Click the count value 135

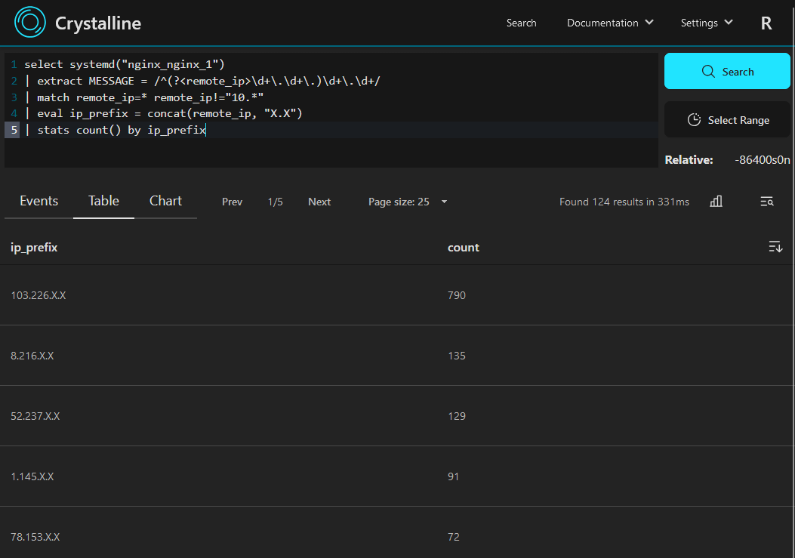(x=456, y=356)
